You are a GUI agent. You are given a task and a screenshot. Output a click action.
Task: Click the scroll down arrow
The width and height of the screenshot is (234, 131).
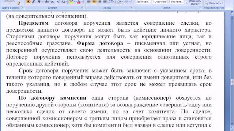coord(232,123)
